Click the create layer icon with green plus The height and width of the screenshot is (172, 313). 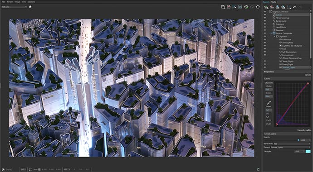pyautogui.click(x=266, y=7)
